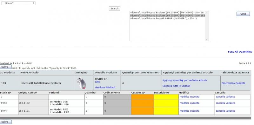Click cancella variante for stock ID 8944
254x125 pixels.
(225, 111)
